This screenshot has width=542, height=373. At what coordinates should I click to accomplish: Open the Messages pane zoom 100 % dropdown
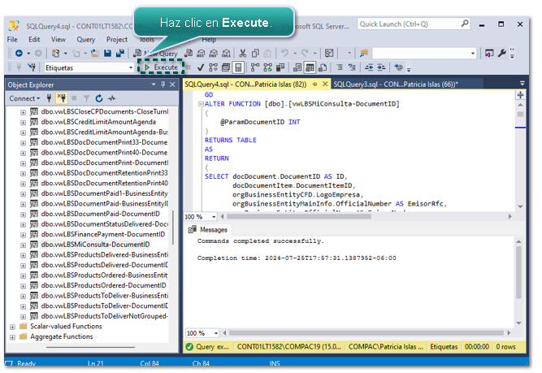[216, 333]
